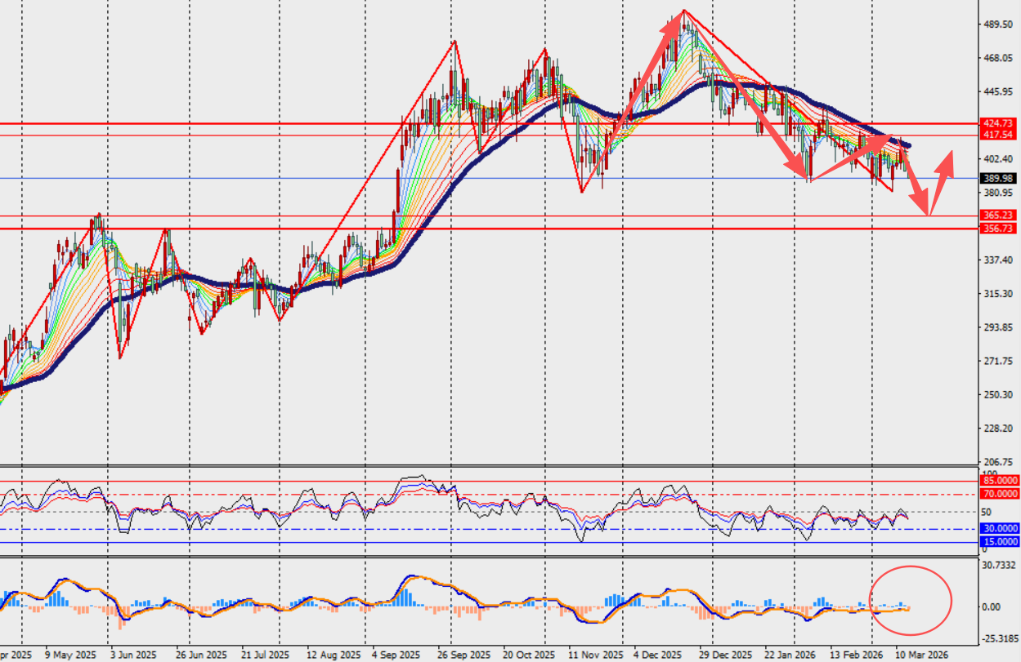Select the -25.3185 MACD scale label

point(998,639)
